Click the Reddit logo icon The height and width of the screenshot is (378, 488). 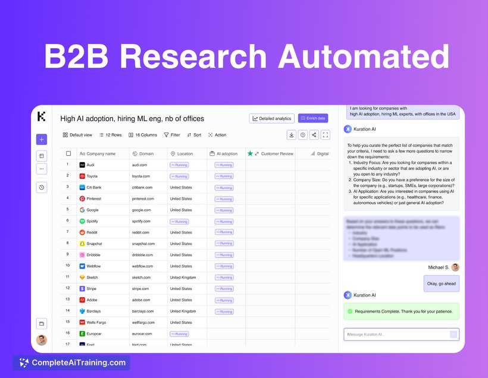tap(82, 232)
